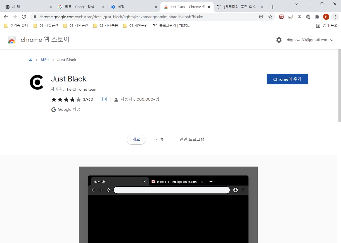
Task: Close the Just Black tab
Action: (x=209, y=7)
